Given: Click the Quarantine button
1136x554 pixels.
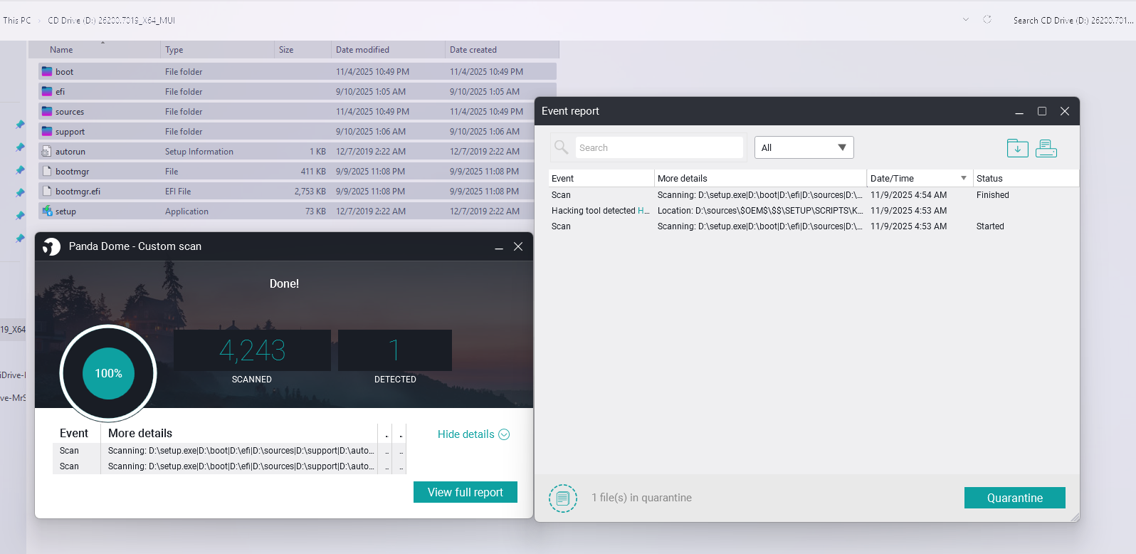Looking at the screenshot, I should click(x=1015, y=498).
